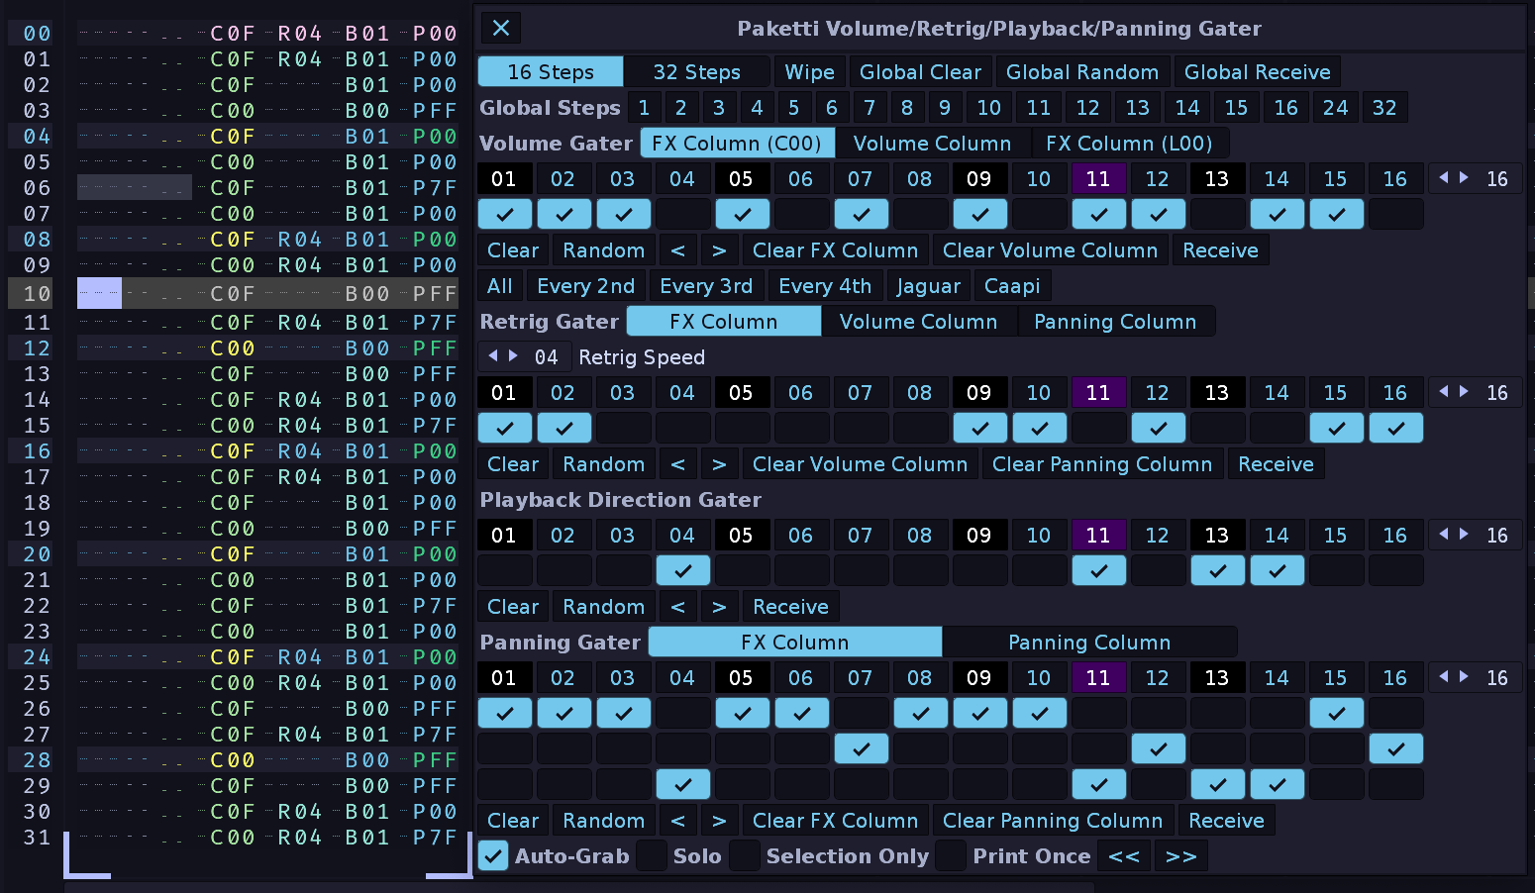Select step number 11 in Volume Gater
The image size is (1535, 893).
[x=1098, y=179]
